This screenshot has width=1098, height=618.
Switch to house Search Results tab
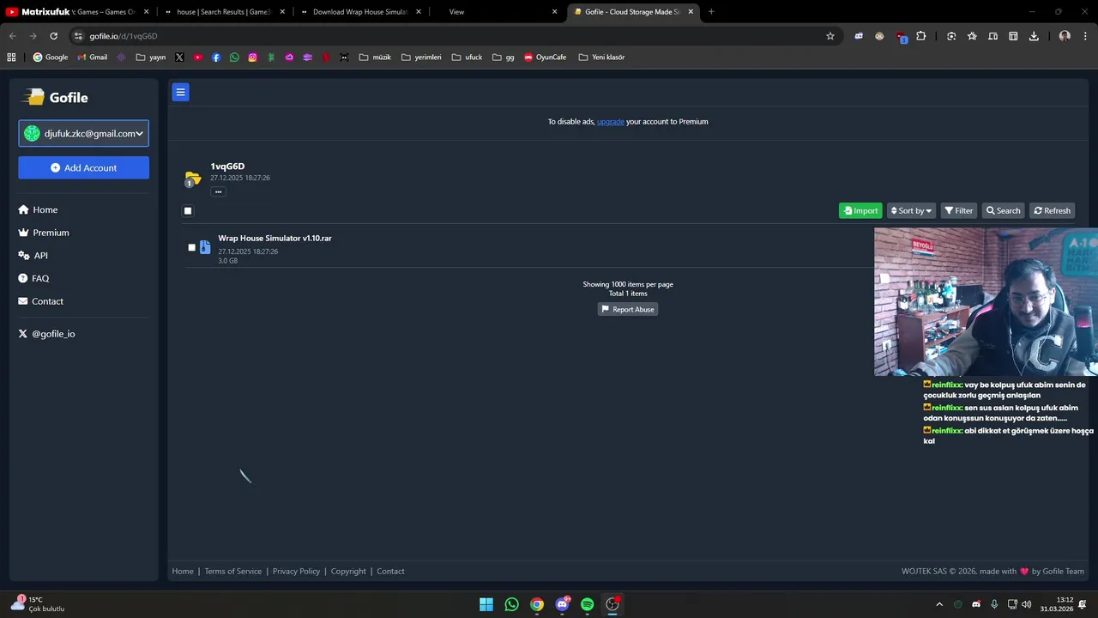(x=224, y=12)
